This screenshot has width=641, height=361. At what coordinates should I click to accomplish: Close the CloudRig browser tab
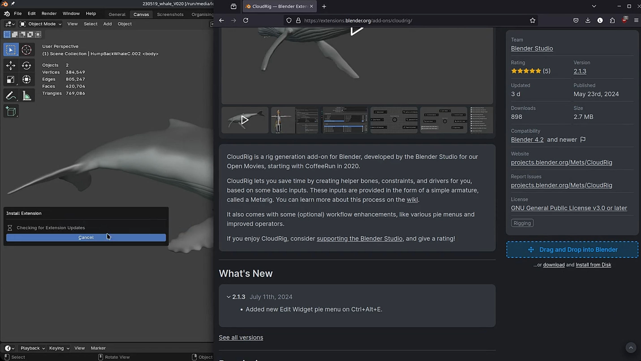coord(311,6)
